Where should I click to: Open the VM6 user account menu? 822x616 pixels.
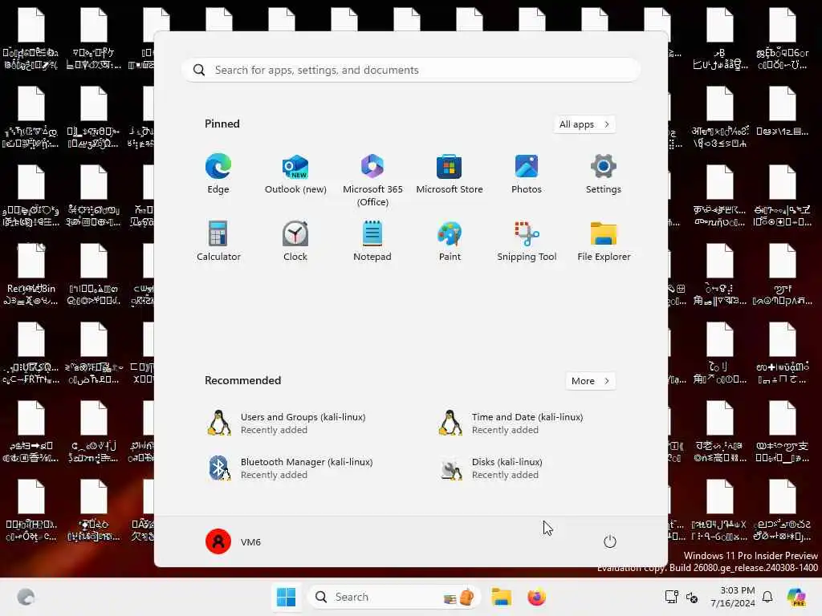tap(234, 541)
